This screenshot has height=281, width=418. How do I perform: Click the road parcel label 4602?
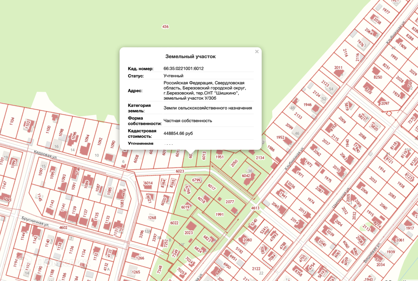63,227
